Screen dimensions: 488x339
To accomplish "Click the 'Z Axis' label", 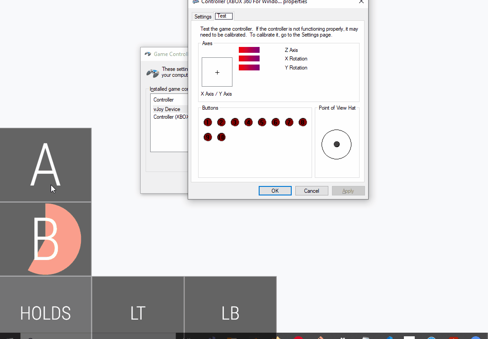I will [x=291, y=50].
